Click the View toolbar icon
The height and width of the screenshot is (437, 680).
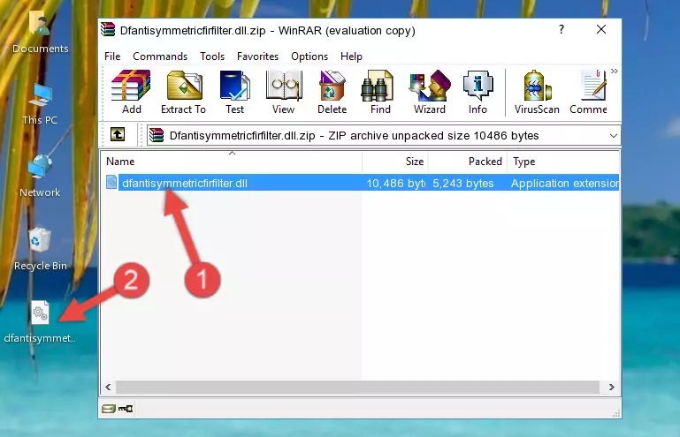(x=284, y=92)
